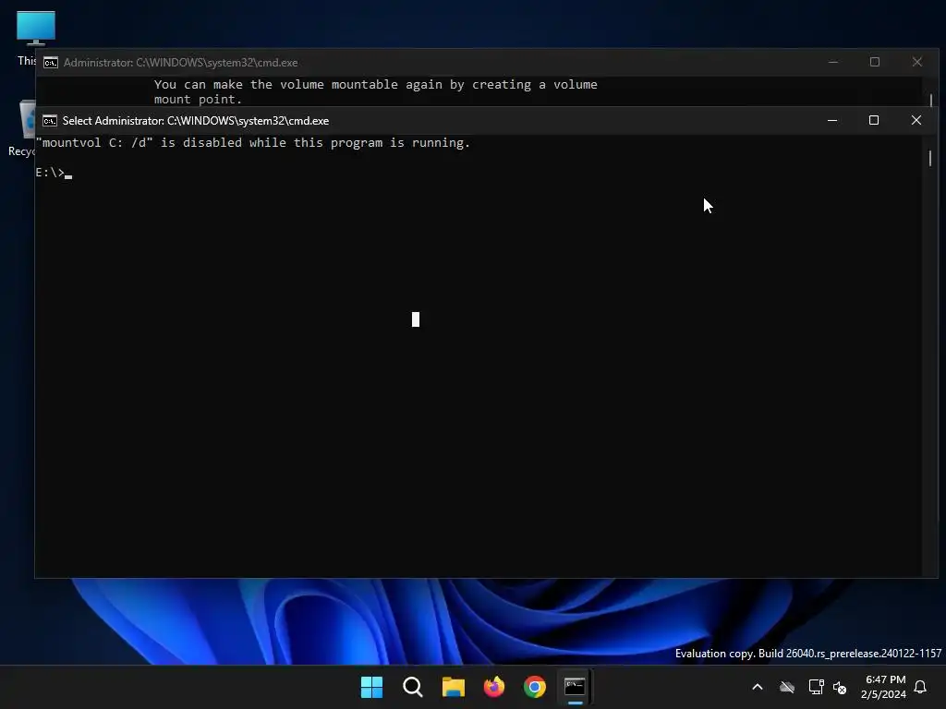Screen dimensions: 946x709
Task: Open Google Chrome from the taskbar
Action: [x=535, y=687]
